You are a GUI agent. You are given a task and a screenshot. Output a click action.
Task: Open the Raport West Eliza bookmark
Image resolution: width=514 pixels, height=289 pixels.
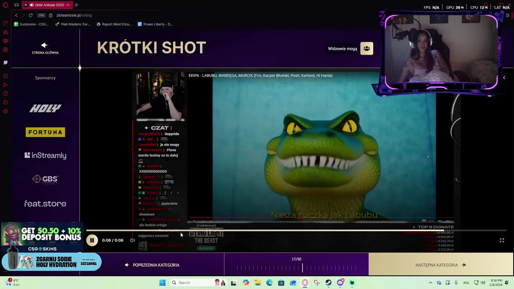114,24
